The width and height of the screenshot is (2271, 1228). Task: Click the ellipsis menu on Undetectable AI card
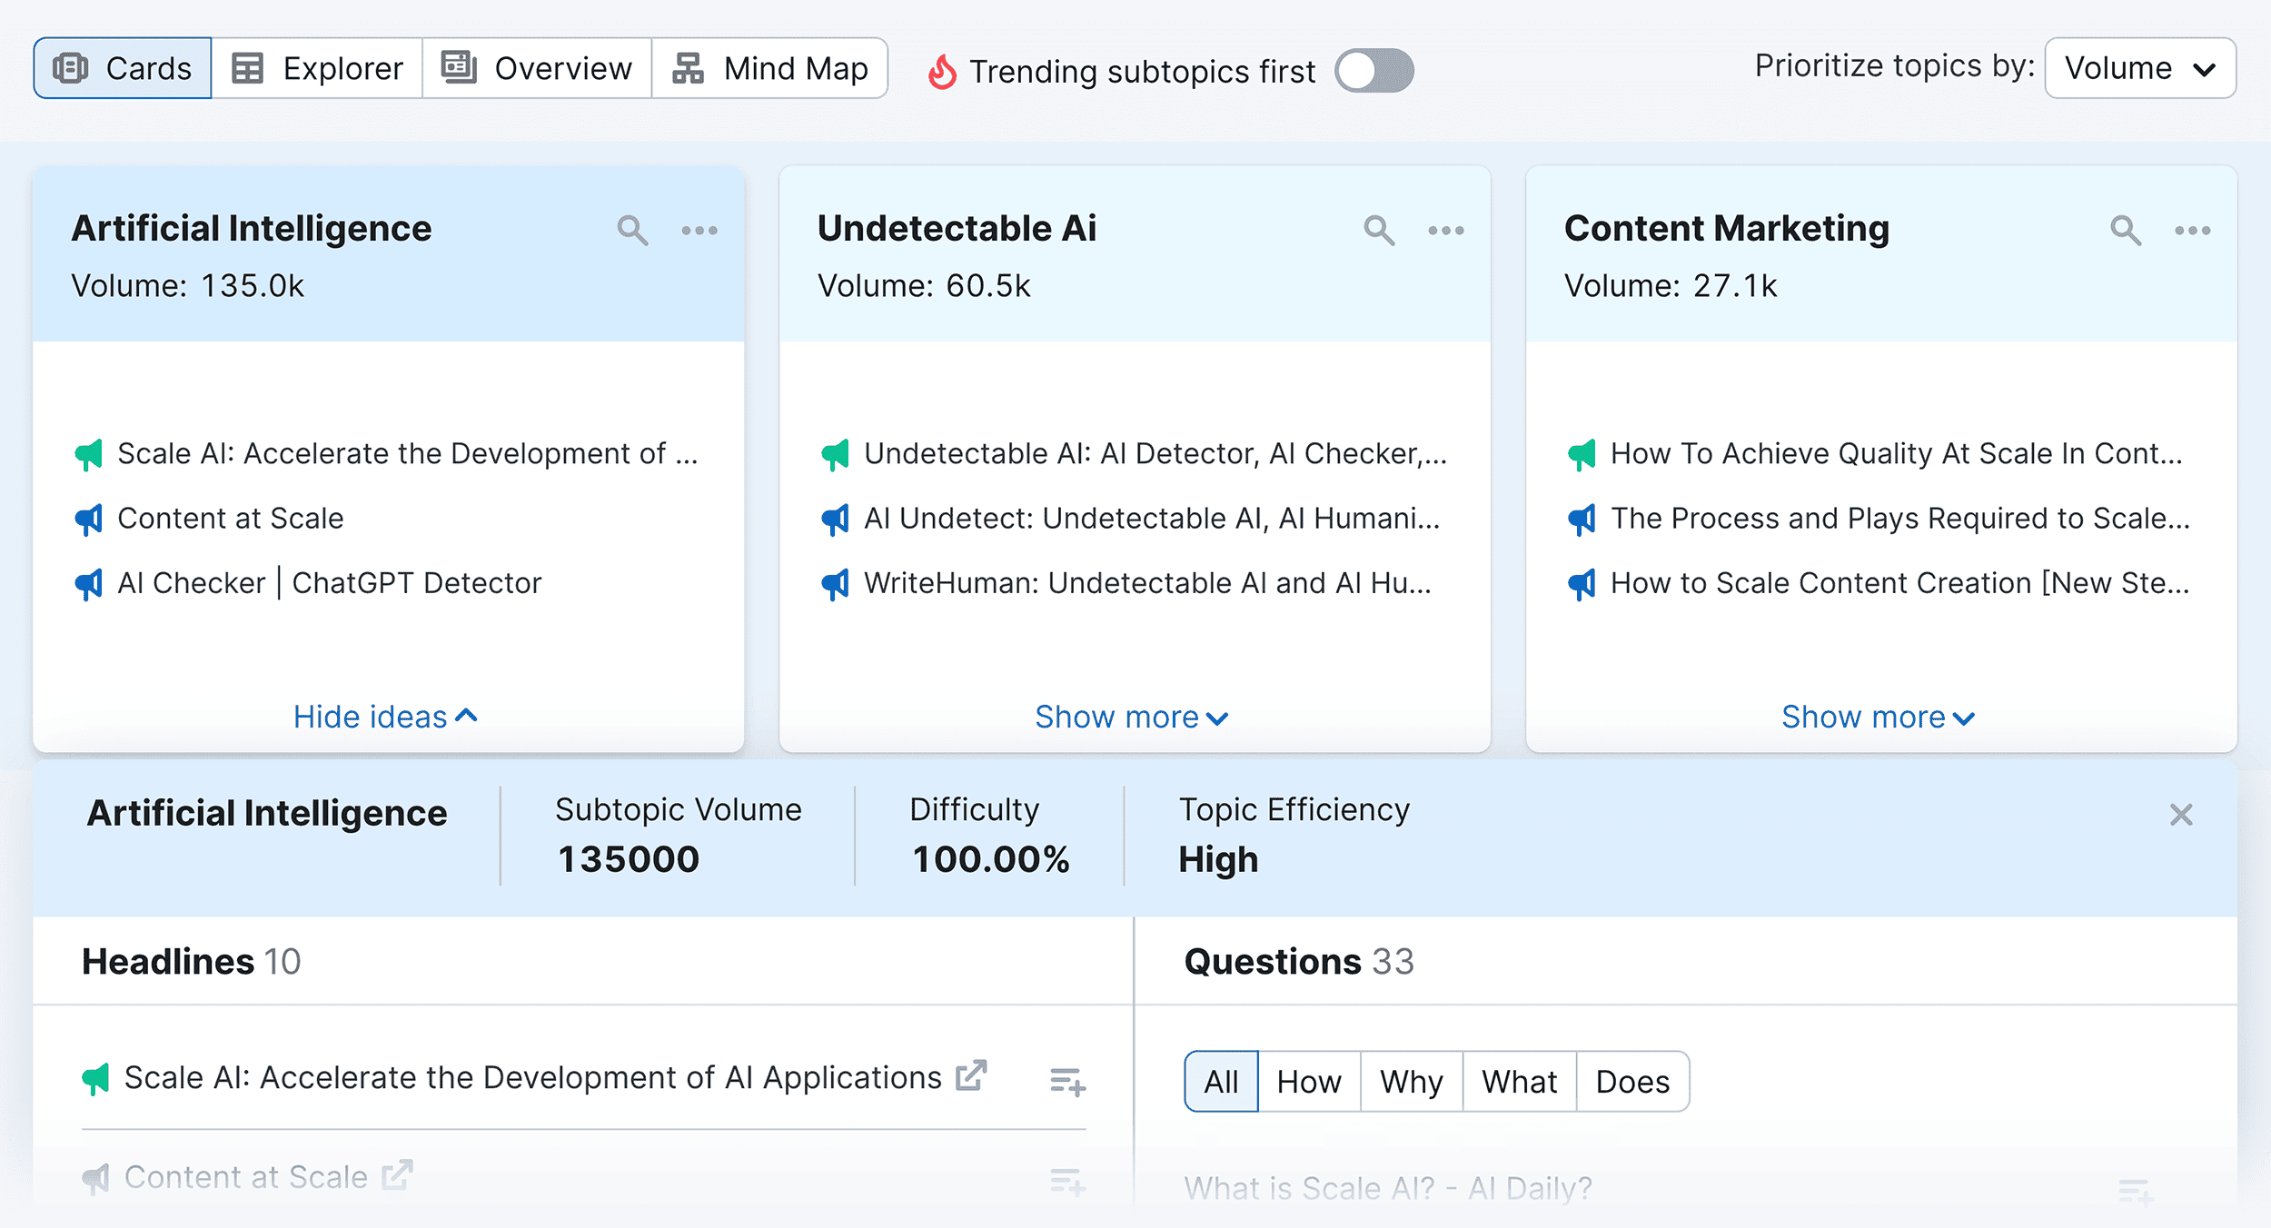coord(1445,232)
